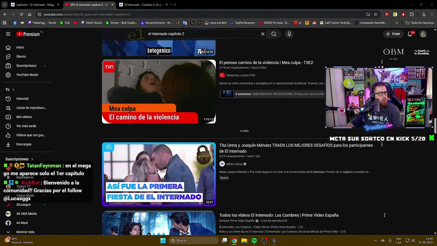This screenshot has height=246, width=437.
Task: Click the 'Fiesta de El Internado' thumbnail
Action: click(x=159, y=174)
